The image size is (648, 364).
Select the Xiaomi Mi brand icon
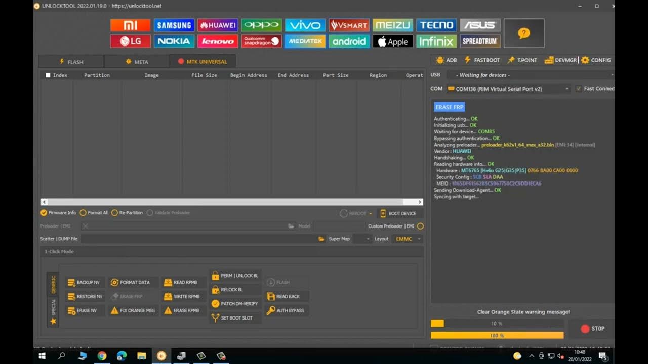(x=130, y=25)
